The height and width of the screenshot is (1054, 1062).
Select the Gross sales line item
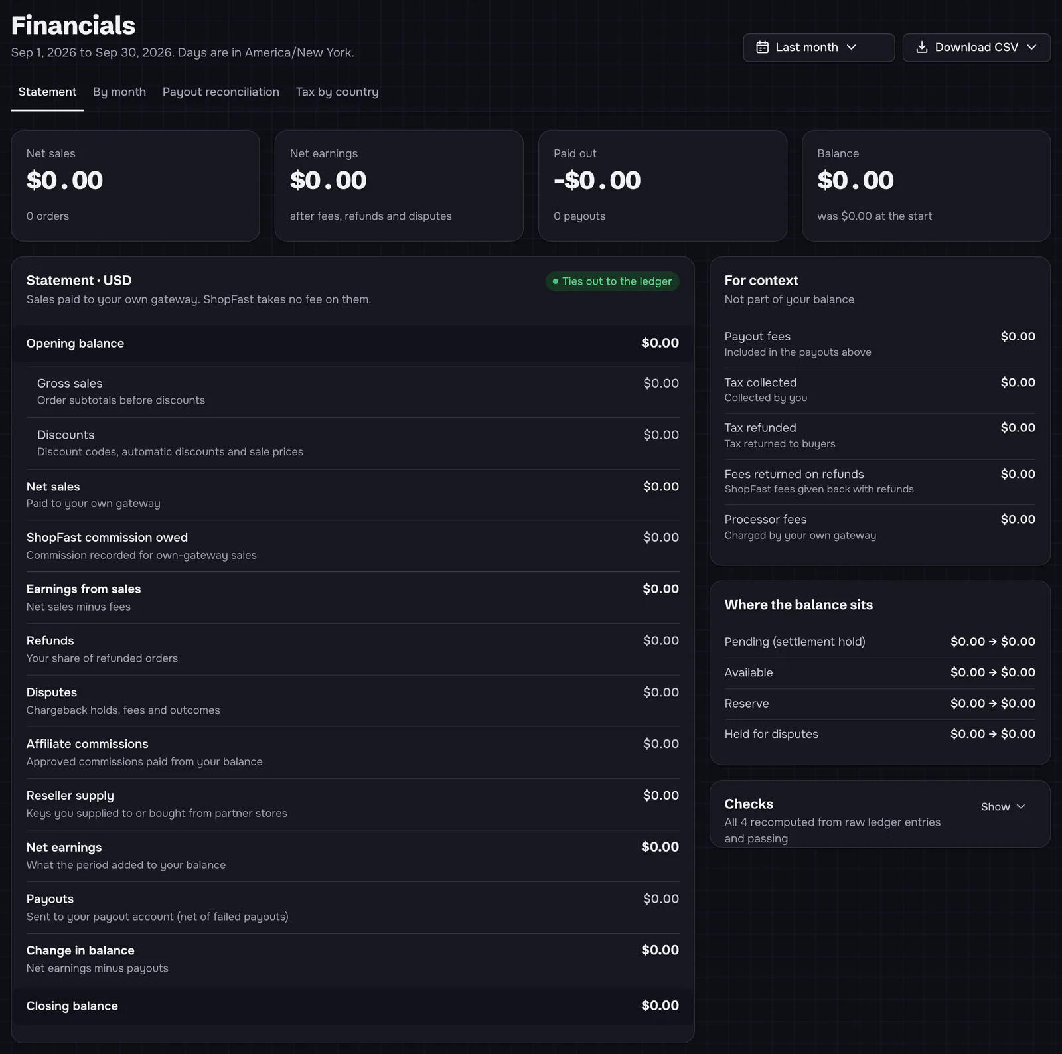click(x=352, y=392)
